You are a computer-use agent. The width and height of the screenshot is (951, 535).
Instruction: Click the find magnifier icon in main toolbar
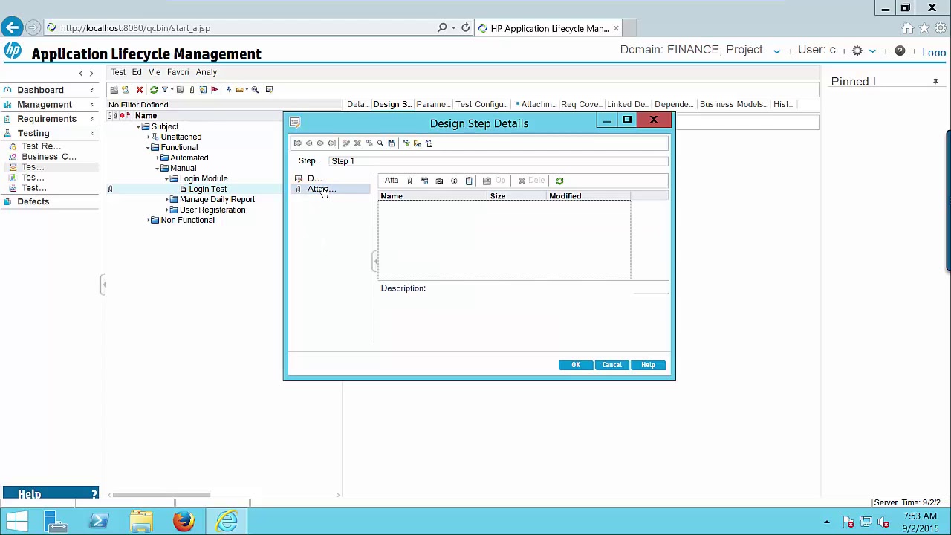click(255, 90)
